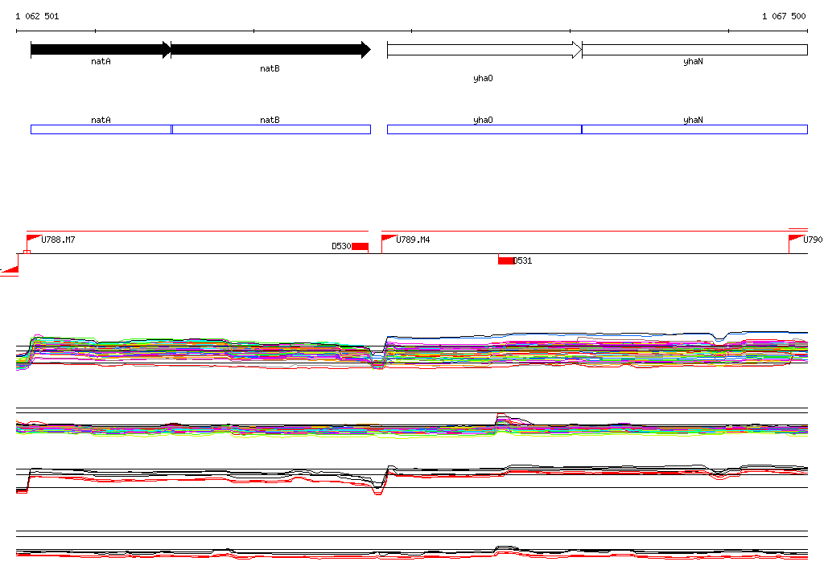Click the D530 text label

click(341, 246)
